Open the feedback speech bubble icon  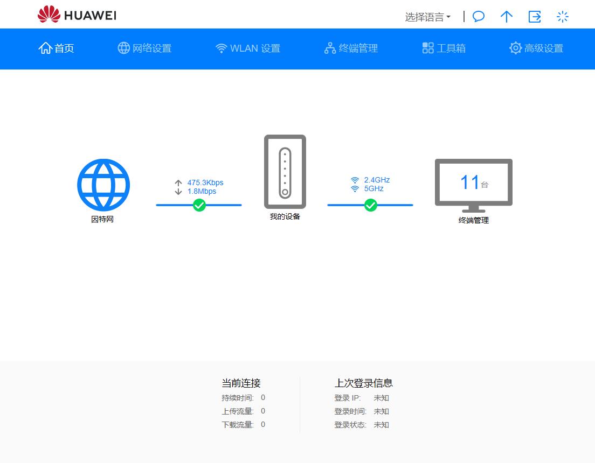479,17
